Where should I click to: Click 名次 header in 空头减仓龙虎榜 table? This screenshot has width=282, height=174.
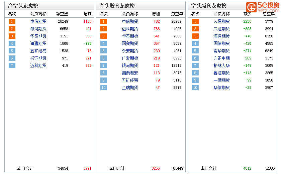point(195,14)
